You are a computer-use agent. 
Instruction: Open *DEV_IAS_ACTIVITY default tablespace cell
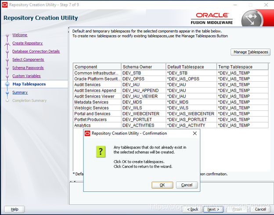(191, 125)
